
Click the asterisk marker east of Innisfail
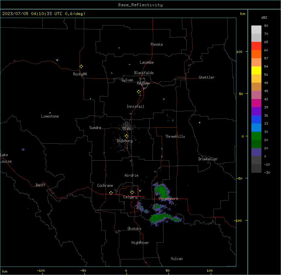point(164,99)
